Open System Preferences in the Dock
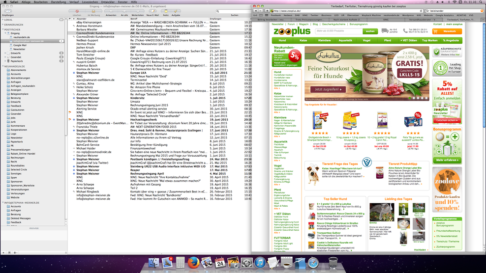Image resolution: width=486 pixels, height=273 pixels. point(247,263)
